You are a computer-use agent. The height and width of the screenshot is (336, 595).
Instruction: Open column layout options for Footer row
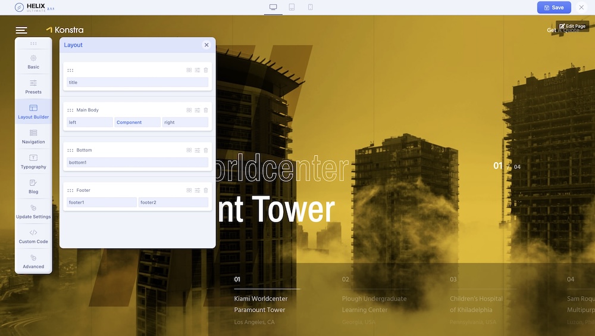click(x=189, y=190)
